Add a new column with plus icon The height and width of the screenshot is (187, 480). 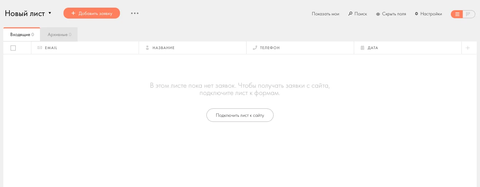(468, 48)
